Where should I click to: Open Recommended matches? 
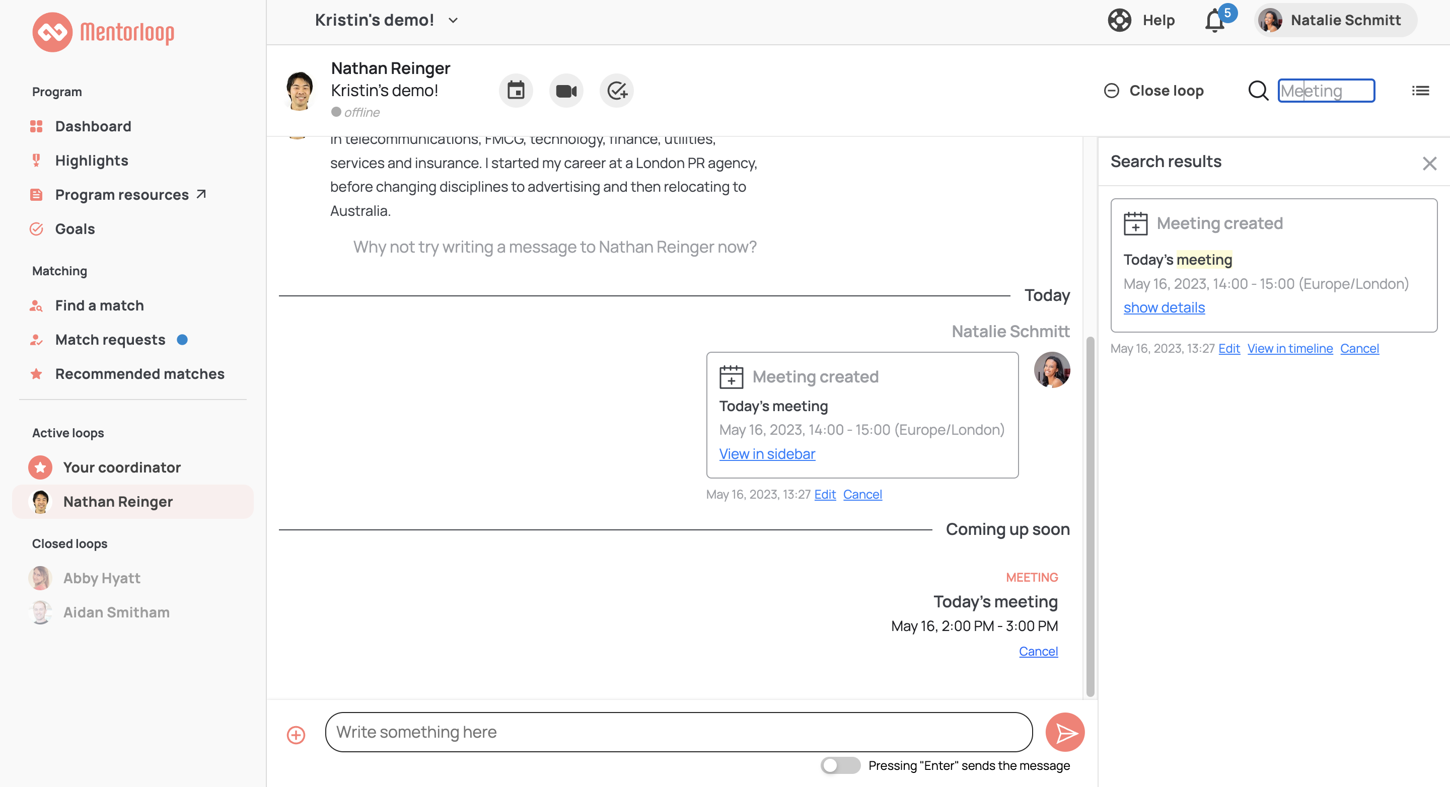pyautogui.click(x=139, y=374)
